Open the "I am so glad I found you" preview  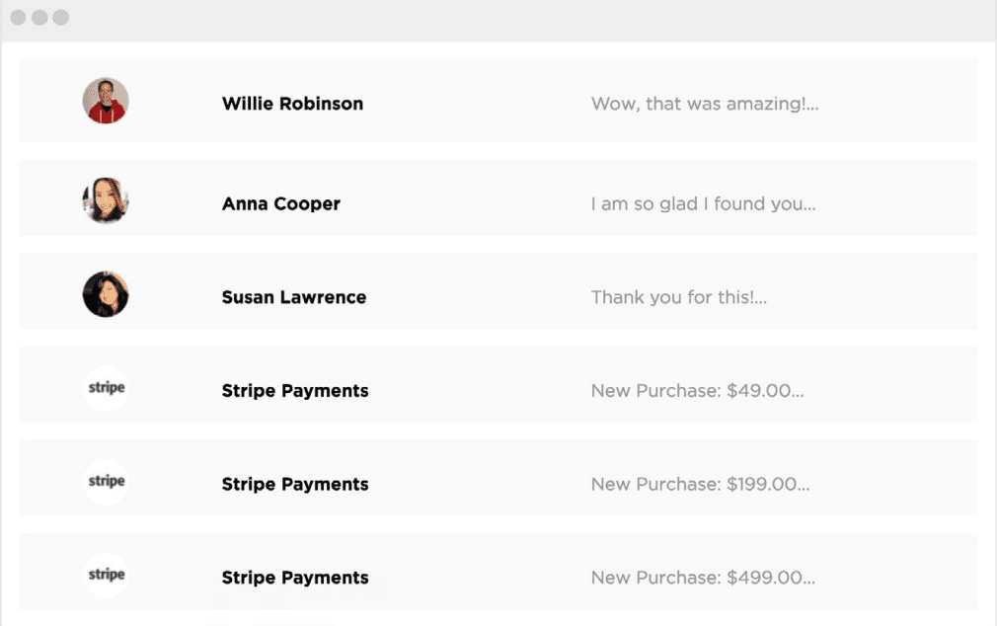click(703, 204)
